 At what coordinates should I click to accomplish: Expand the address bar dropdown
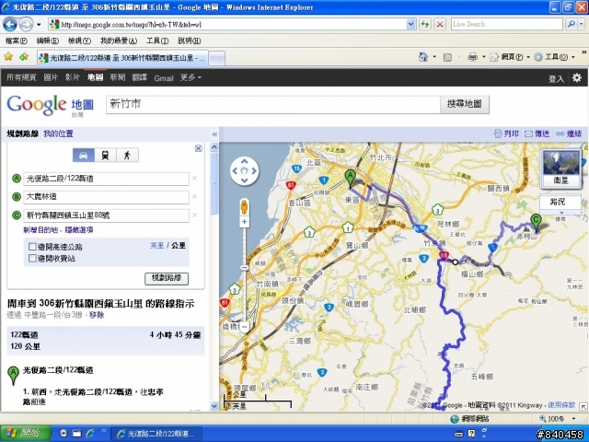[411, 25]
